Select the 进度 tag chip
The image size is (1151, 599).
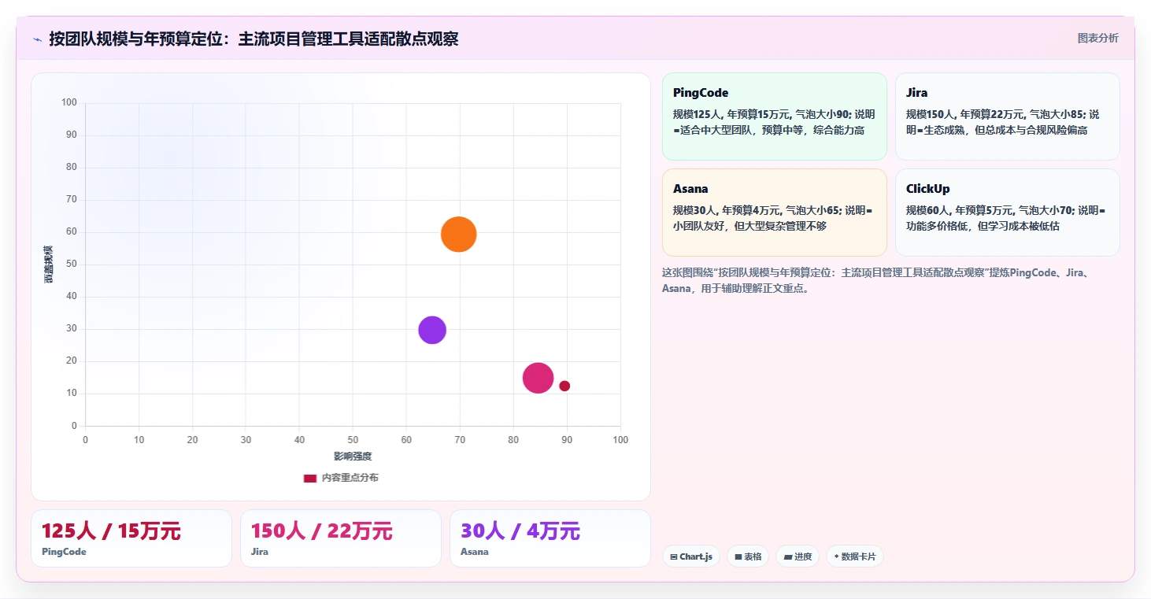pyautogui.click(x=798, y=556)
